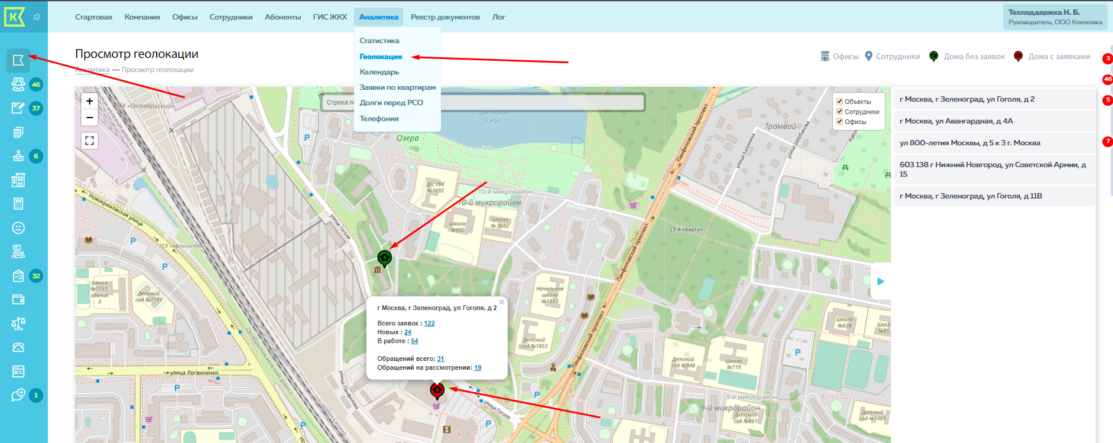Open the top-bar Офисы menu item
1113x443 pixels.
pyautogui.click(x=185, y=17)
